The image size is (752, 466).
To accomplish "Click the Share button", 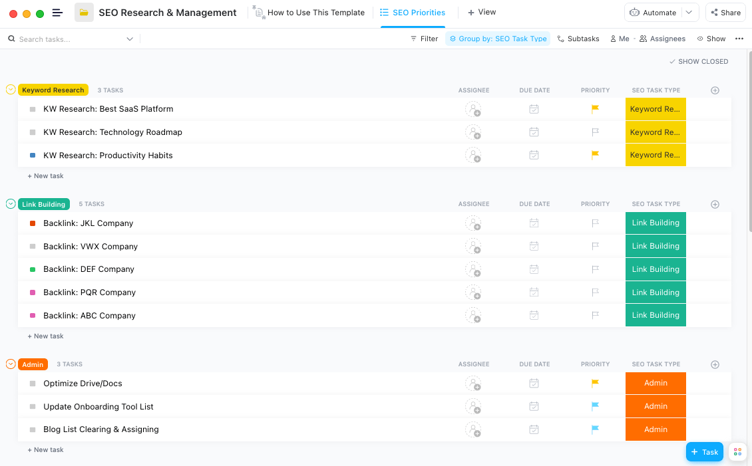I will (725, 13).
